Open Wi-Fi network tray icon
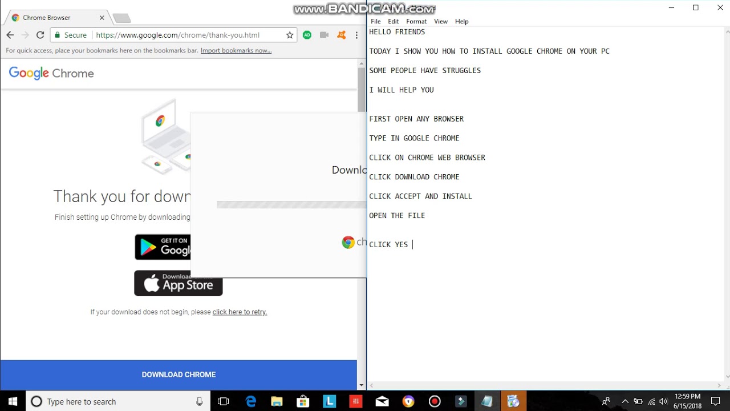Image resolution: width=730 pixels, height=411 pixels. click(x=651, y=401)
